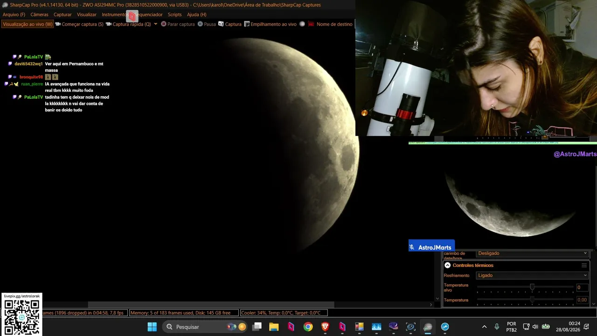The width and height of the screenshot is (597, 336).
Task: Open the dark planet app in the taskbar
Action: [394, 327]
